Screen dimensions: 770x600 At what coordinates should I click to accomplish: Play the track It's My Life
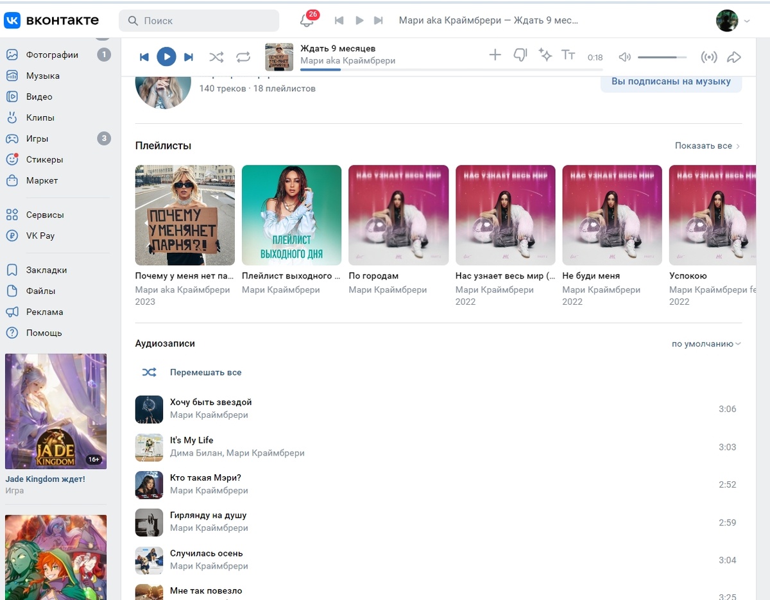coord(438,447)
